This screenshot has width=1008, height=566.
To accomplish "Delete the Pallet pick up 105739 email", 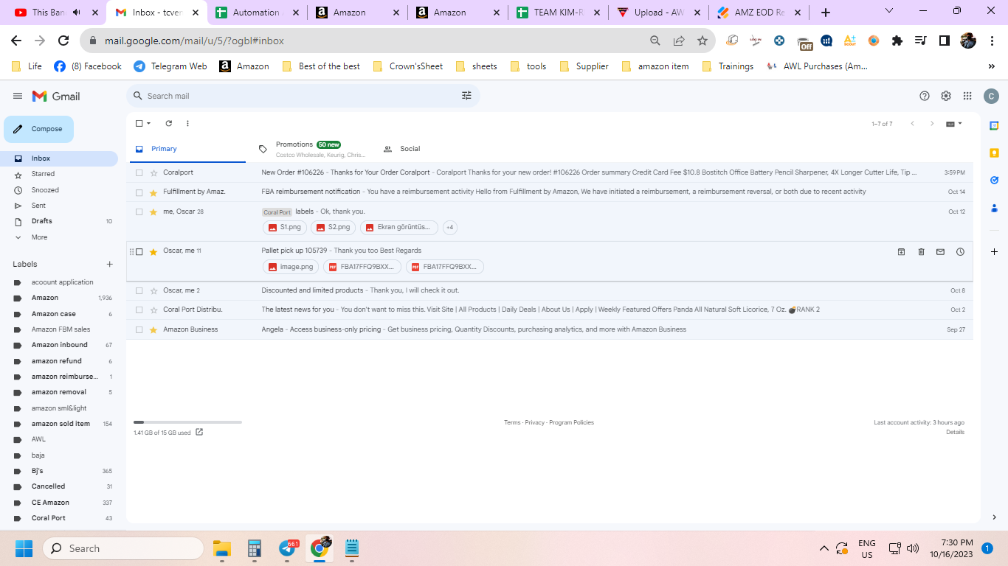I will coord(921,252).
